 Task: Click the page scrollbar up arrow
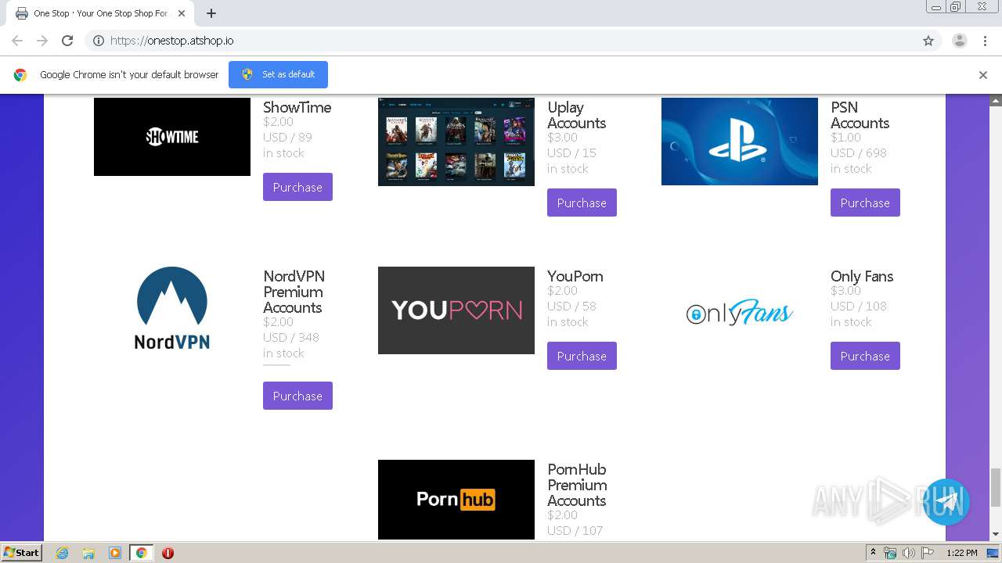[996, 101]
